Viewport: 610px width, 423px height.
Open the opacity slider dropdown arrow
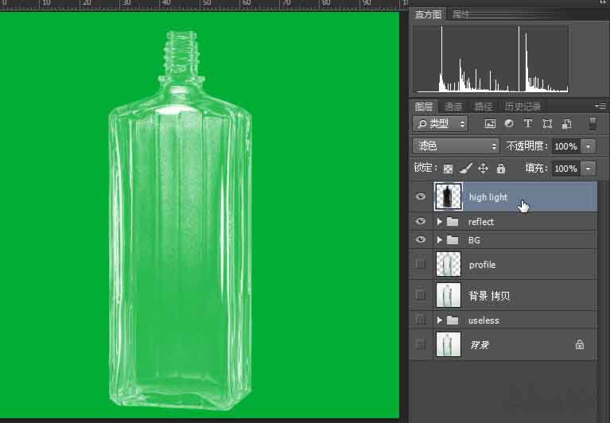pyautogui.click(x=589, y=146)
